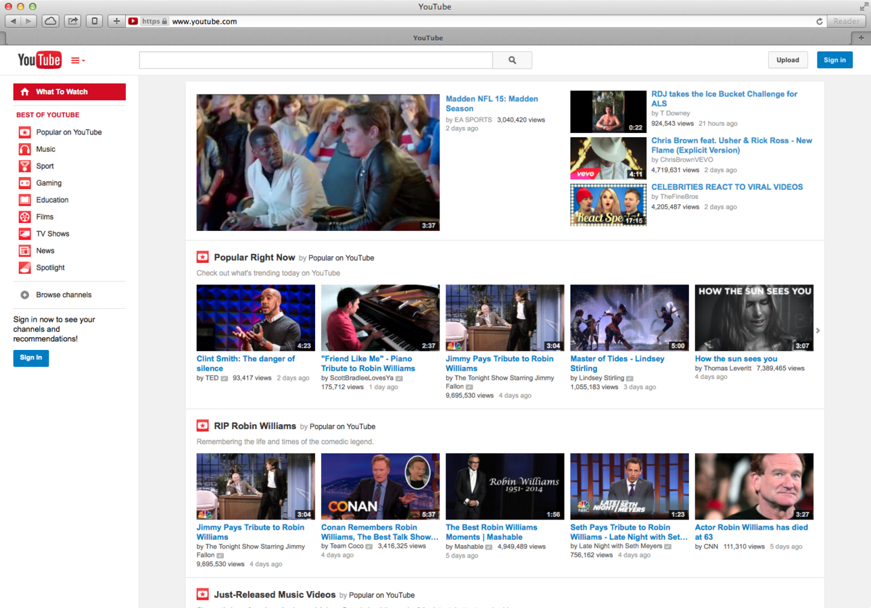Open Actor Robin Williams has died at 63
The image size is (871, 608).
751,532
